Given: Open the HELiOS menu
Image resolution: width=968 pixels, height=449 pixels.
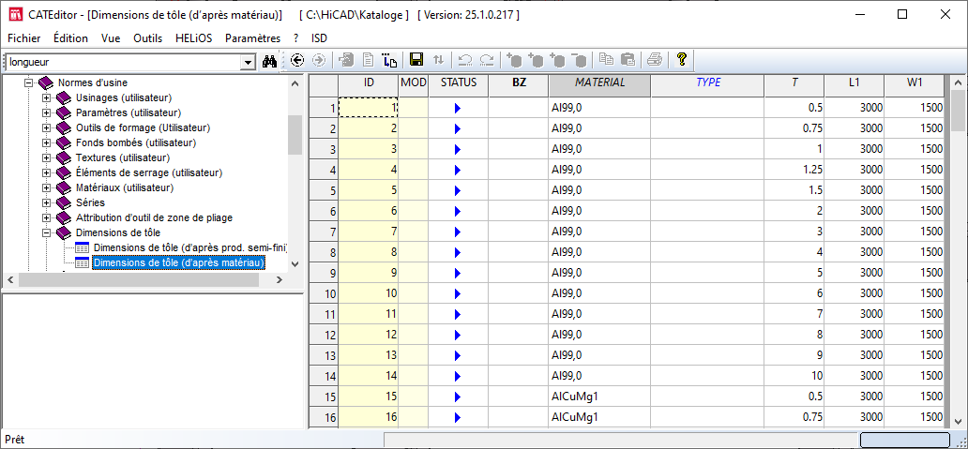Looking at the screenshot, I should (193, 38).
